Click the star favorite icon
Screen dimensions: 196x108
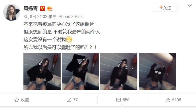click(x=17, y=100)
